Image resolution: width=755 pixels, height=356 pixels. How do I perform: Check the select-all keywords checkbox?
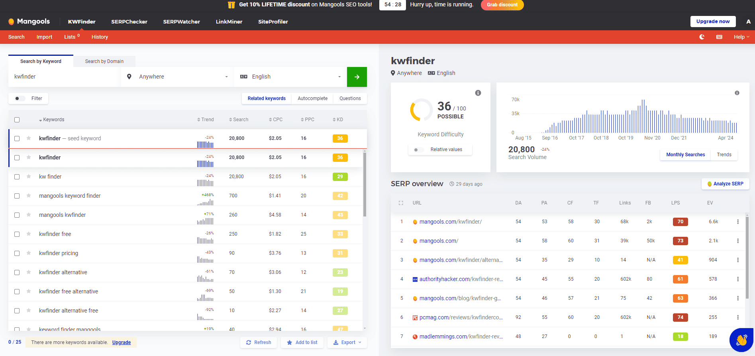(x=17, y=120)
